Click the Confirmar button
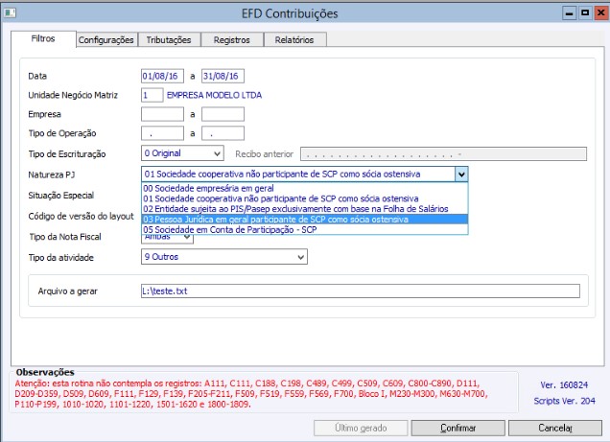This screenshot has width=610, height=442. pos(457,428)
